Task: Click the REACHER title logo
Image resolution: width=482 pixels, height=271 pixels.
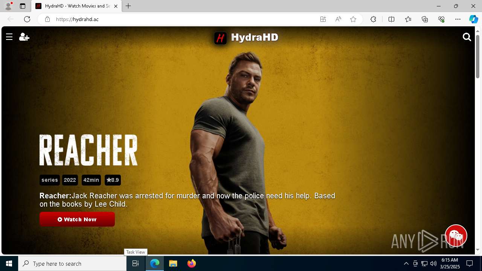Action: 88,150
